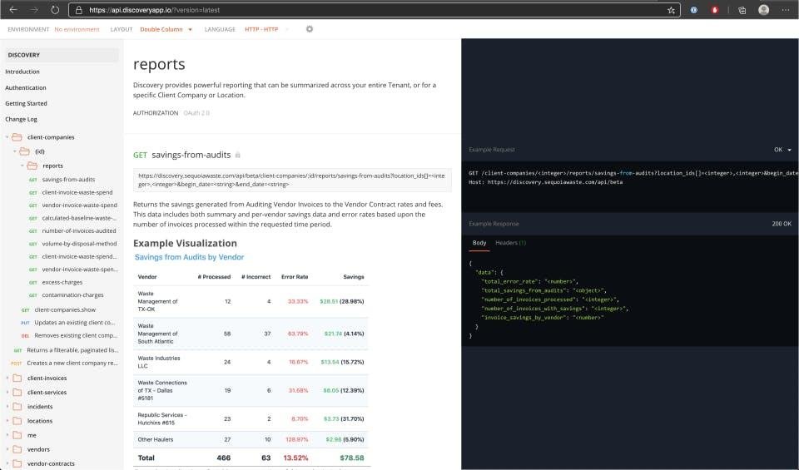799x470 pixels.
Task: Click the locations folder icon
Action: tap(17, 421)
